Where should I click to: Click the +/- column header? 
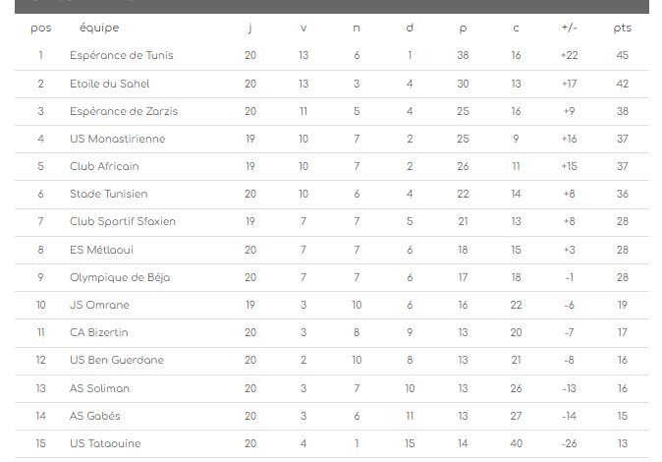(x=569, y=28)
